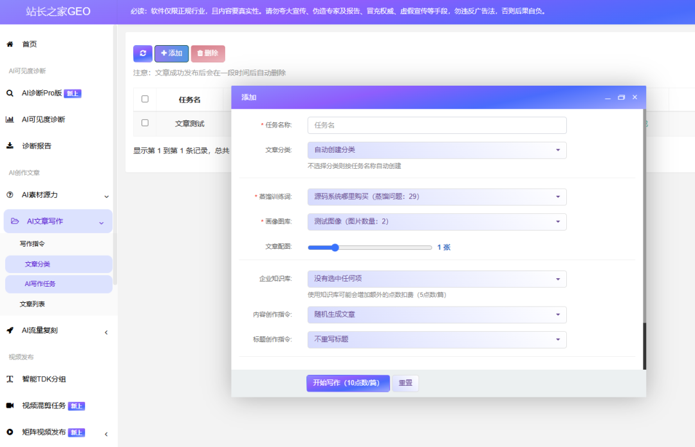This screenshot has height=447, width=695.
Task: Click the 使用知识库可能会增加额外的点数扣费 hint
Action: tap(376, 294)
